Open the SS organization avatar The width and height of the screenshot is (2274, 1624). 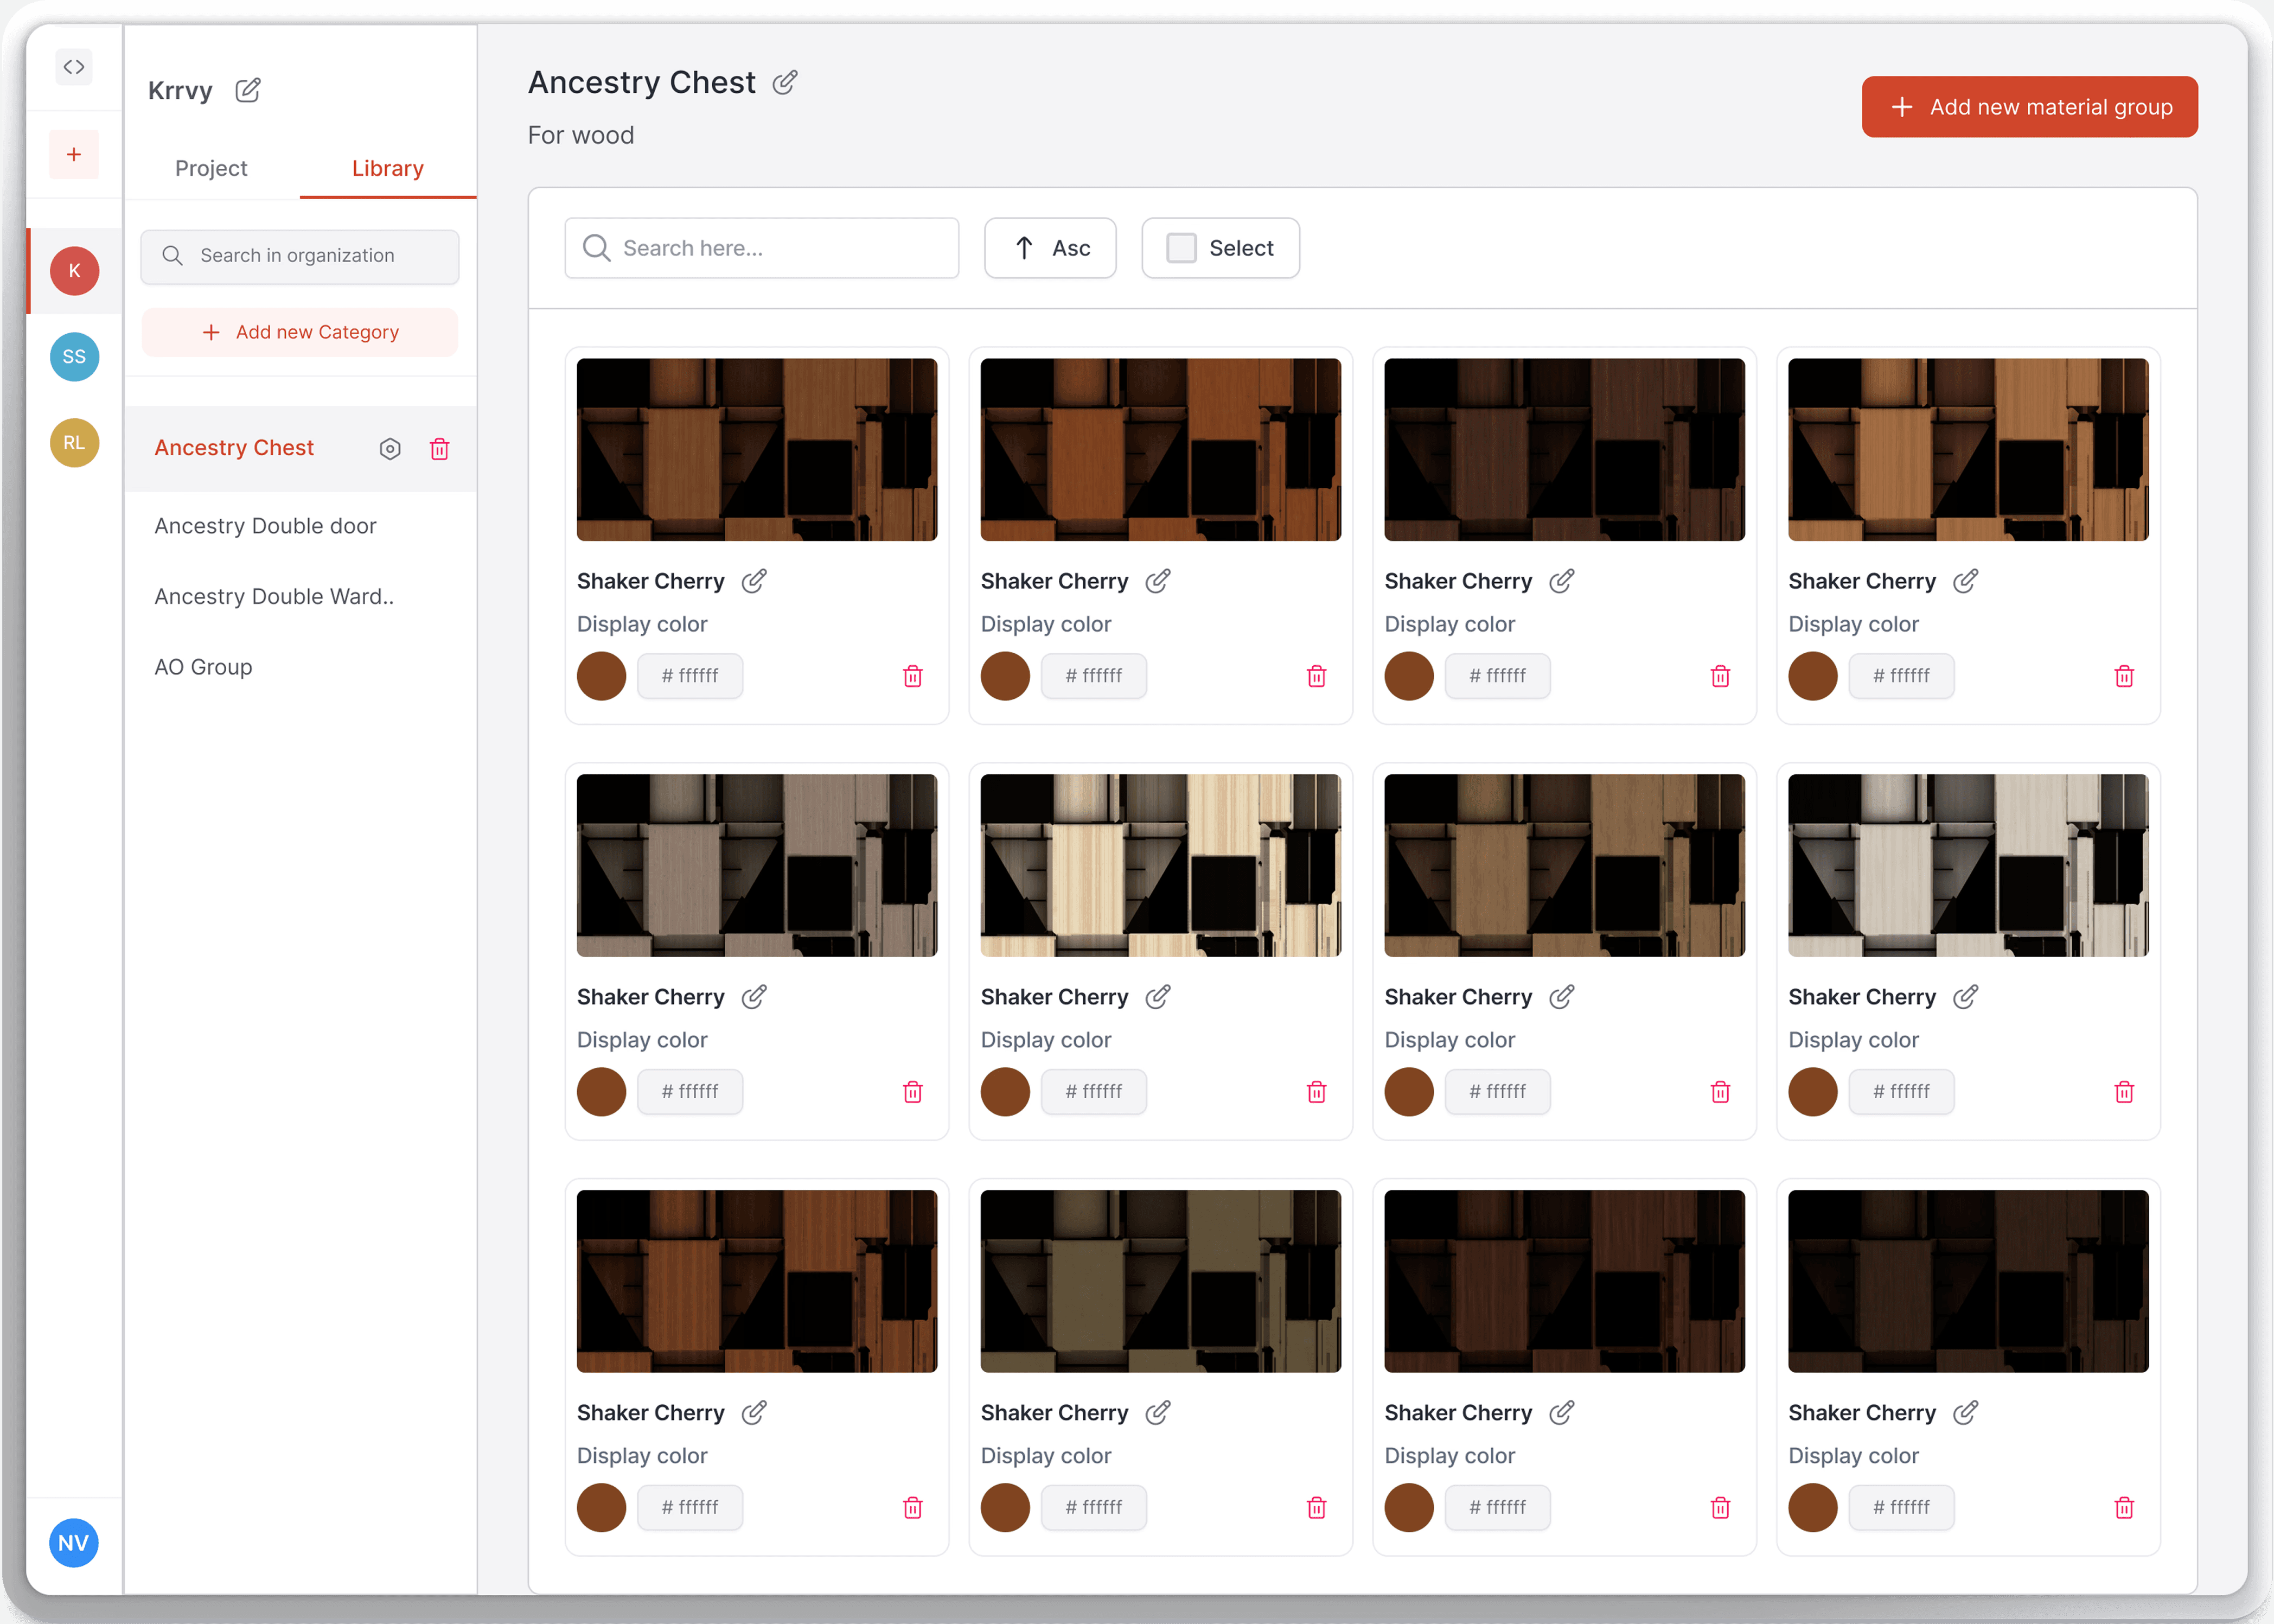(74, 357)
